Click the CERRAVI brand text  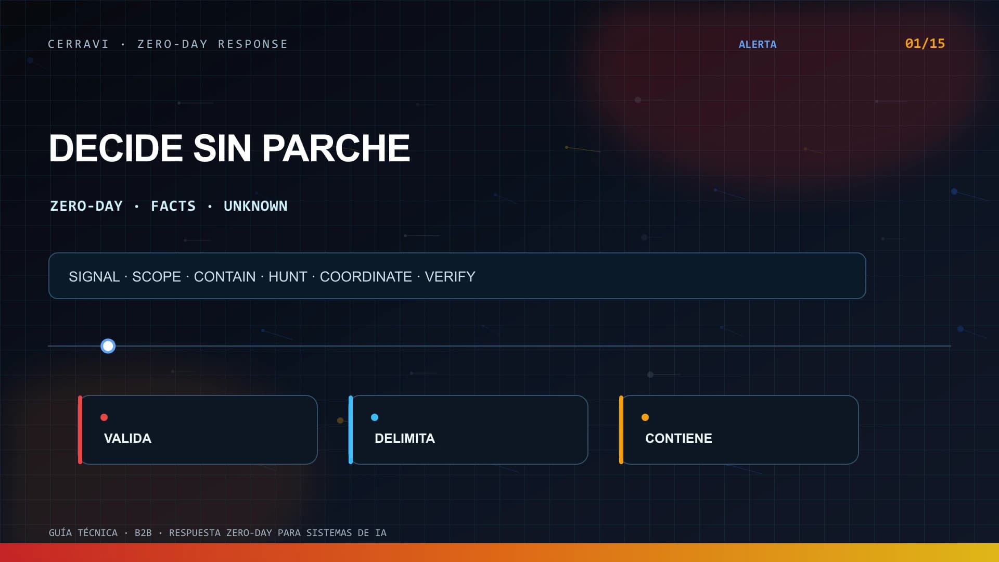[x=79, y=44]
